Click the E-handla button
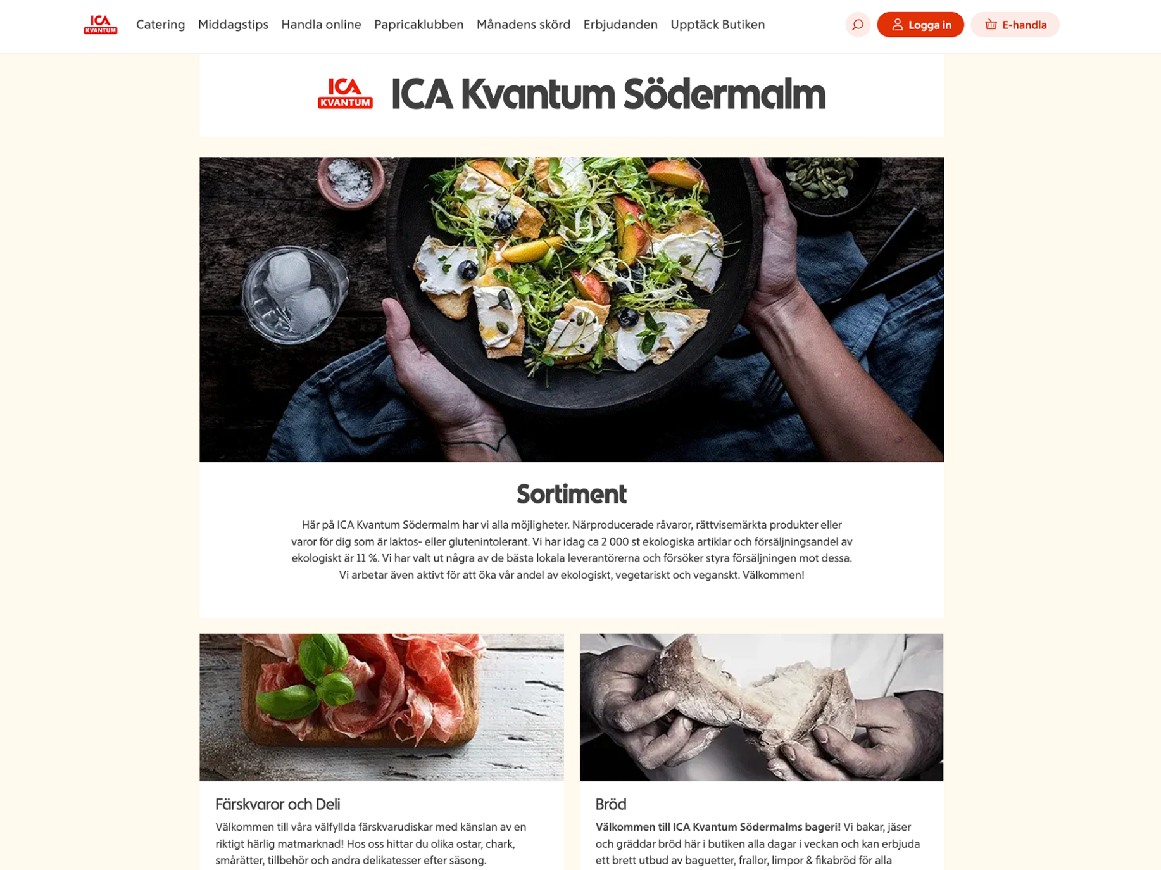This screenshot has width=1161, height=870. [1014, 25]
